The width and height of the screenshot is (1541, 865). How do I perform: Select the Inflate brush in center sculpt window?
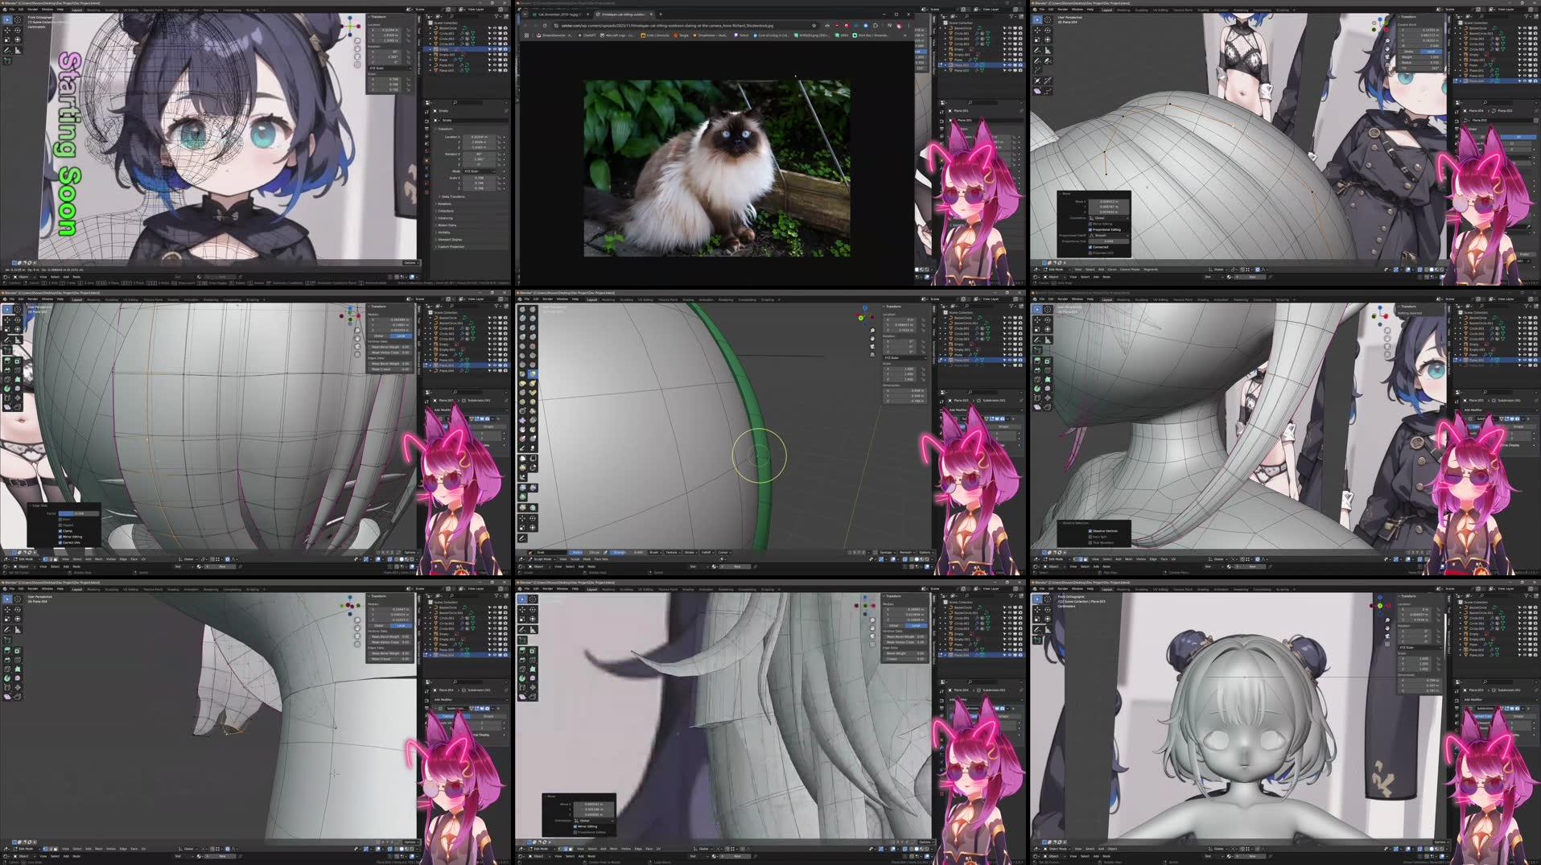(x=522, y=337)
